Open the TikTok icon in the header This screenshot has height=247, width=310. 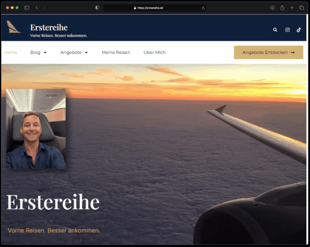[299, 30]
